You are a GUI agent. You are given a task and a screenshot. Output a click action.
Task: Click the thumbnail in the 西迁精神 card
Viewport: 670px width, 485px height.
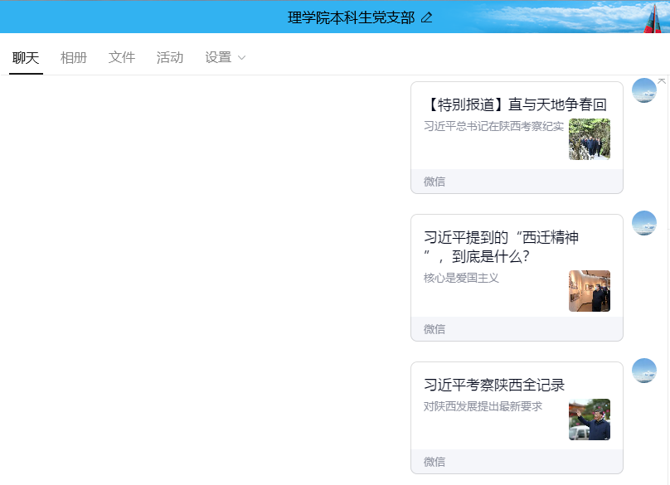pos(590,291)
